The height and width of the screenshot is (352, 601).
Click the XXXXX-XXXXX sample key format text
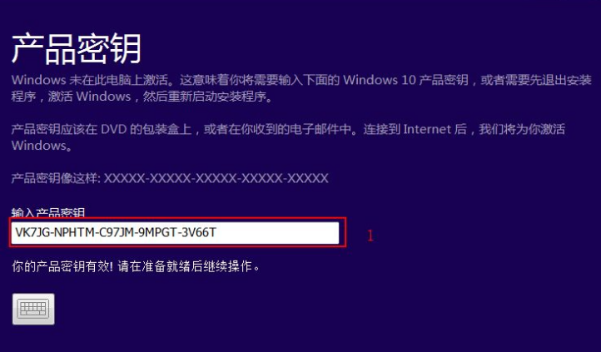point(216,178)
